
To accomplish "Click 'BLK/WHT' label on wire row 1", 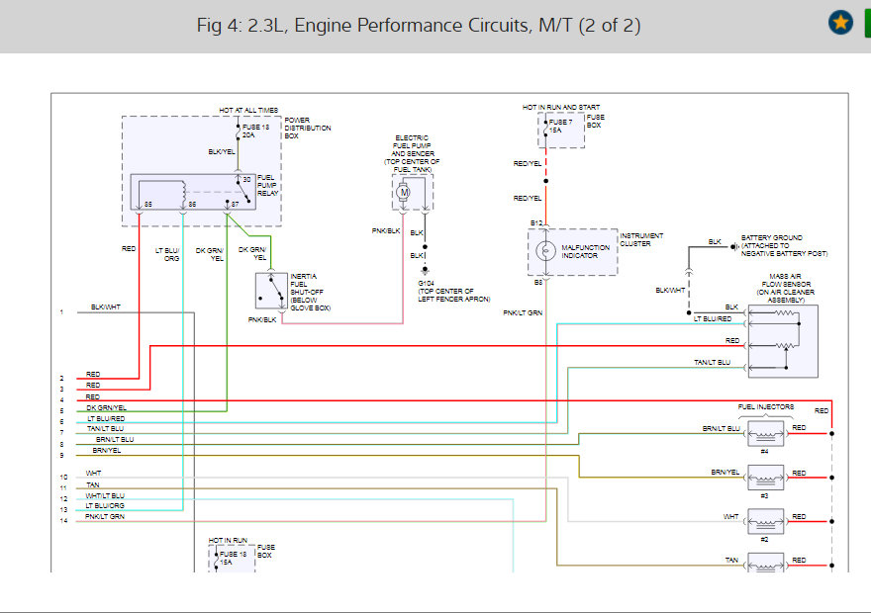I will (106, 306).
